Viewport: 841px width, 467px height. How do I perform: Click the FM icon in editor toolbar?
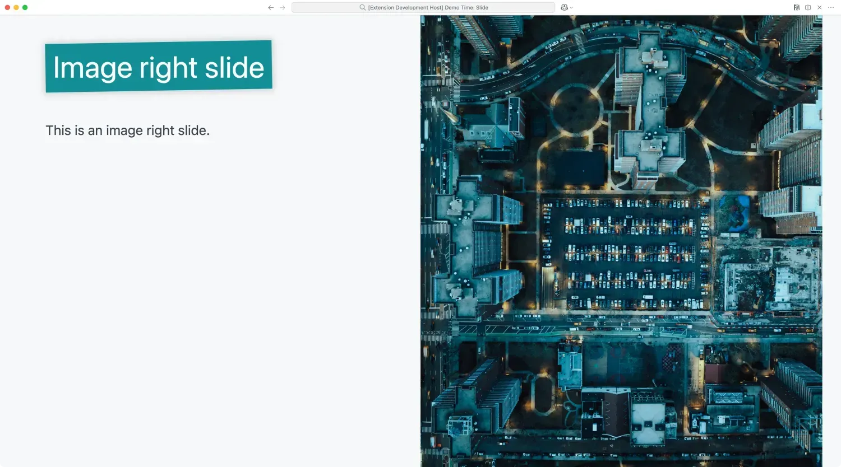click(796, 8)
